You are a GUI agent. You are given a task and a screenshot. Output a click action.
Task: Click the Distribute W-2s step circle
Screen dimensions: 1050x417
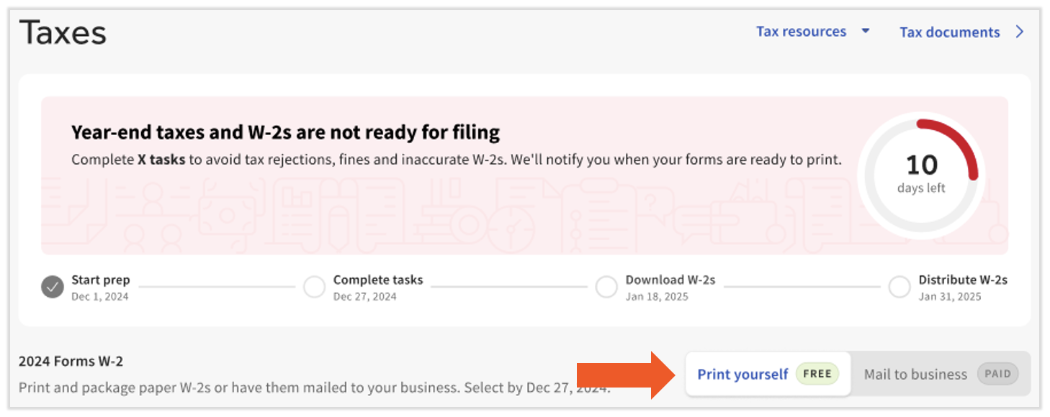[899, 288]
